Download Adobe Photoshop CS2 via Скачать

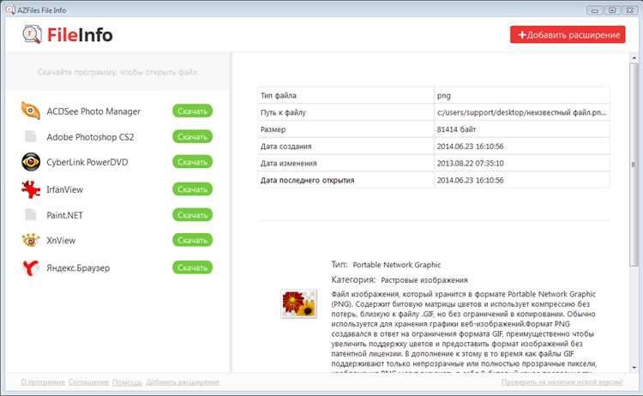tap(192, 136)
